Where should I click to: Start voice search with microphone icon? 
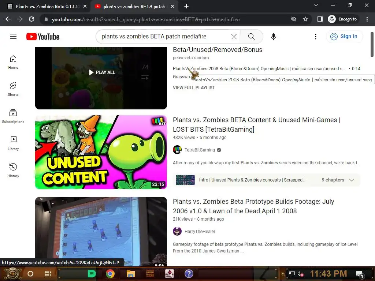pyautogui.click(x=273, y=37)
